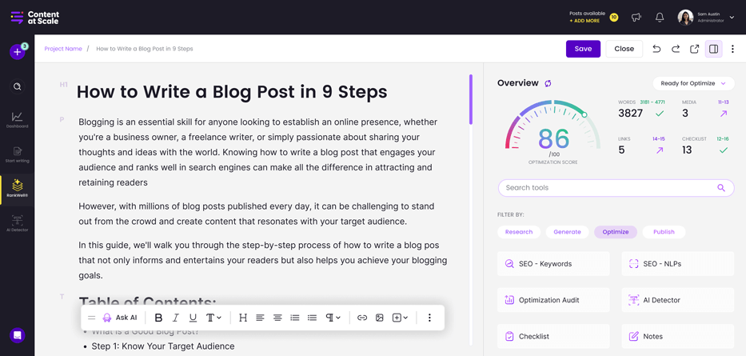Click the Words count 3827
The image size is (746, 356).
630,114
